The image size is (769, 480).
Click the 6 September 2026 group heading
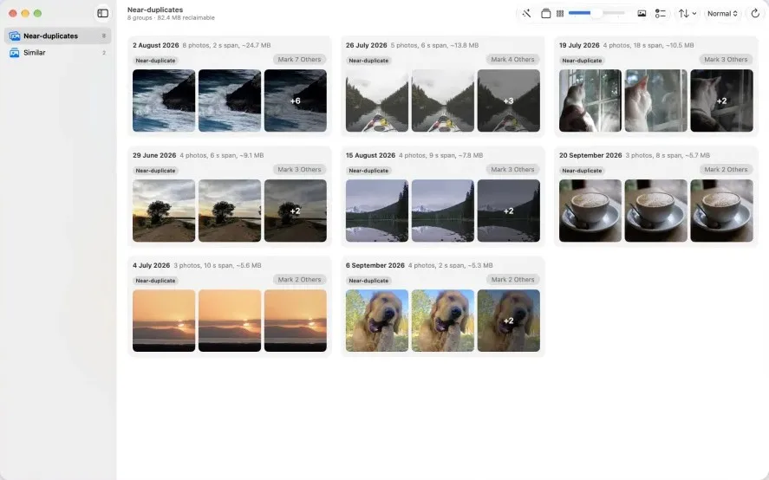point(375,265)
